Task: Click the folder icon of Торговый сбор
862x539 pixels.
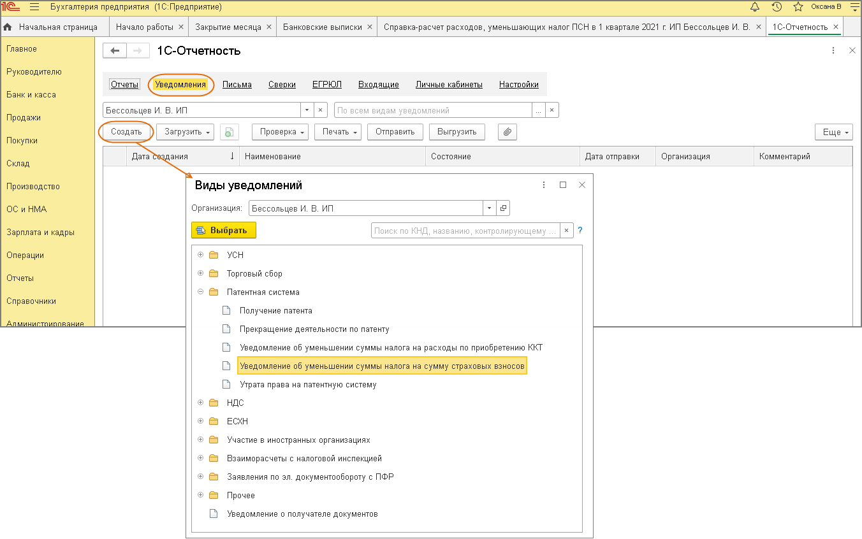Action: pos(214,273)
